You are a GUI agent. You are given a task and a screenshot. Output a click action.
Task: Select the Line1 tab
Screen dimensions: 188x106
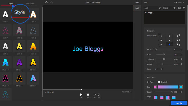(x=137, y=2)
